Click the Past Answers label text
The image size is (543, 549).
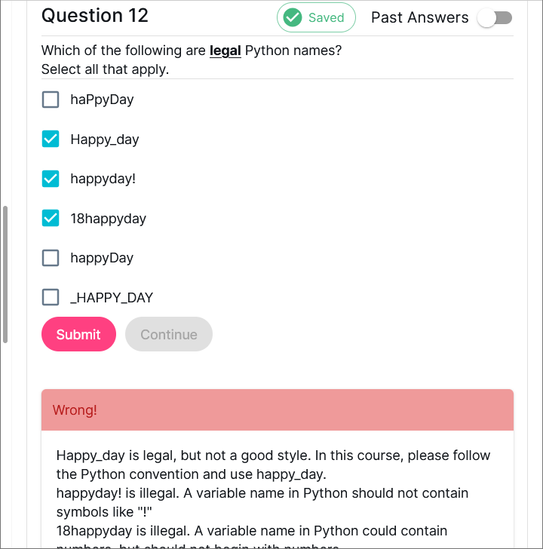(419, 18)
